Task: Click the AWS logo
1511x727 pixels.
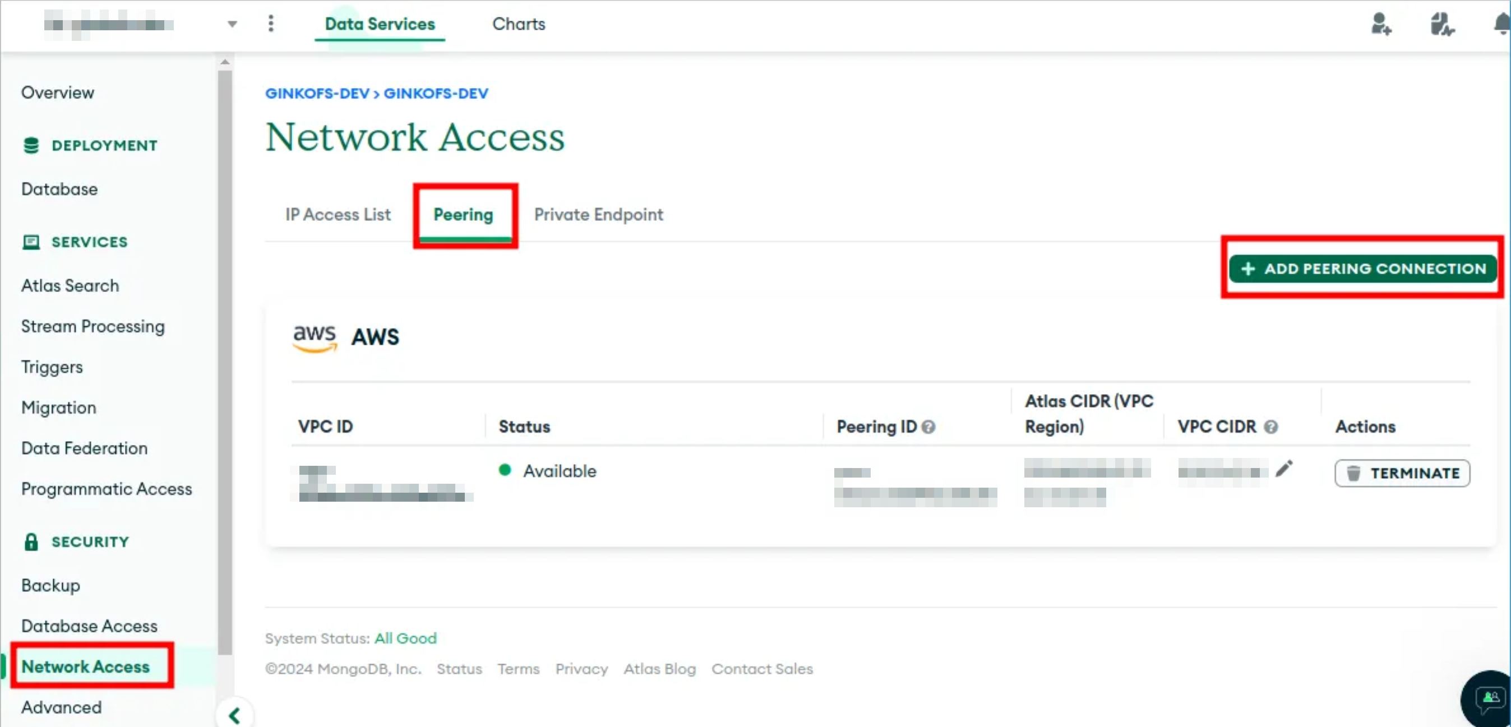Action: tap(315, 339)
